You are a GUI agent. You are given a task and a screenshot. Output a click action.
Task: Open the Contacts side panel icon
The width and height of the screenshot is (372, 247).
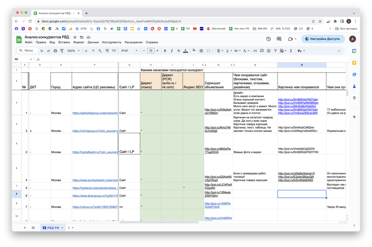coord(354,86)
